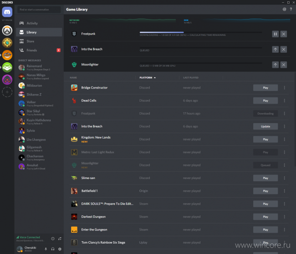Sort the game list by Last Played
The image size is (296, 254).
point(191,78)
